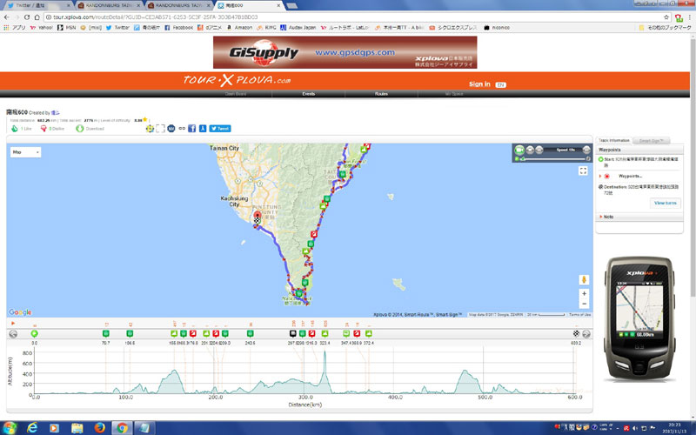Open the Amazon bookmark

coord(240,28)
